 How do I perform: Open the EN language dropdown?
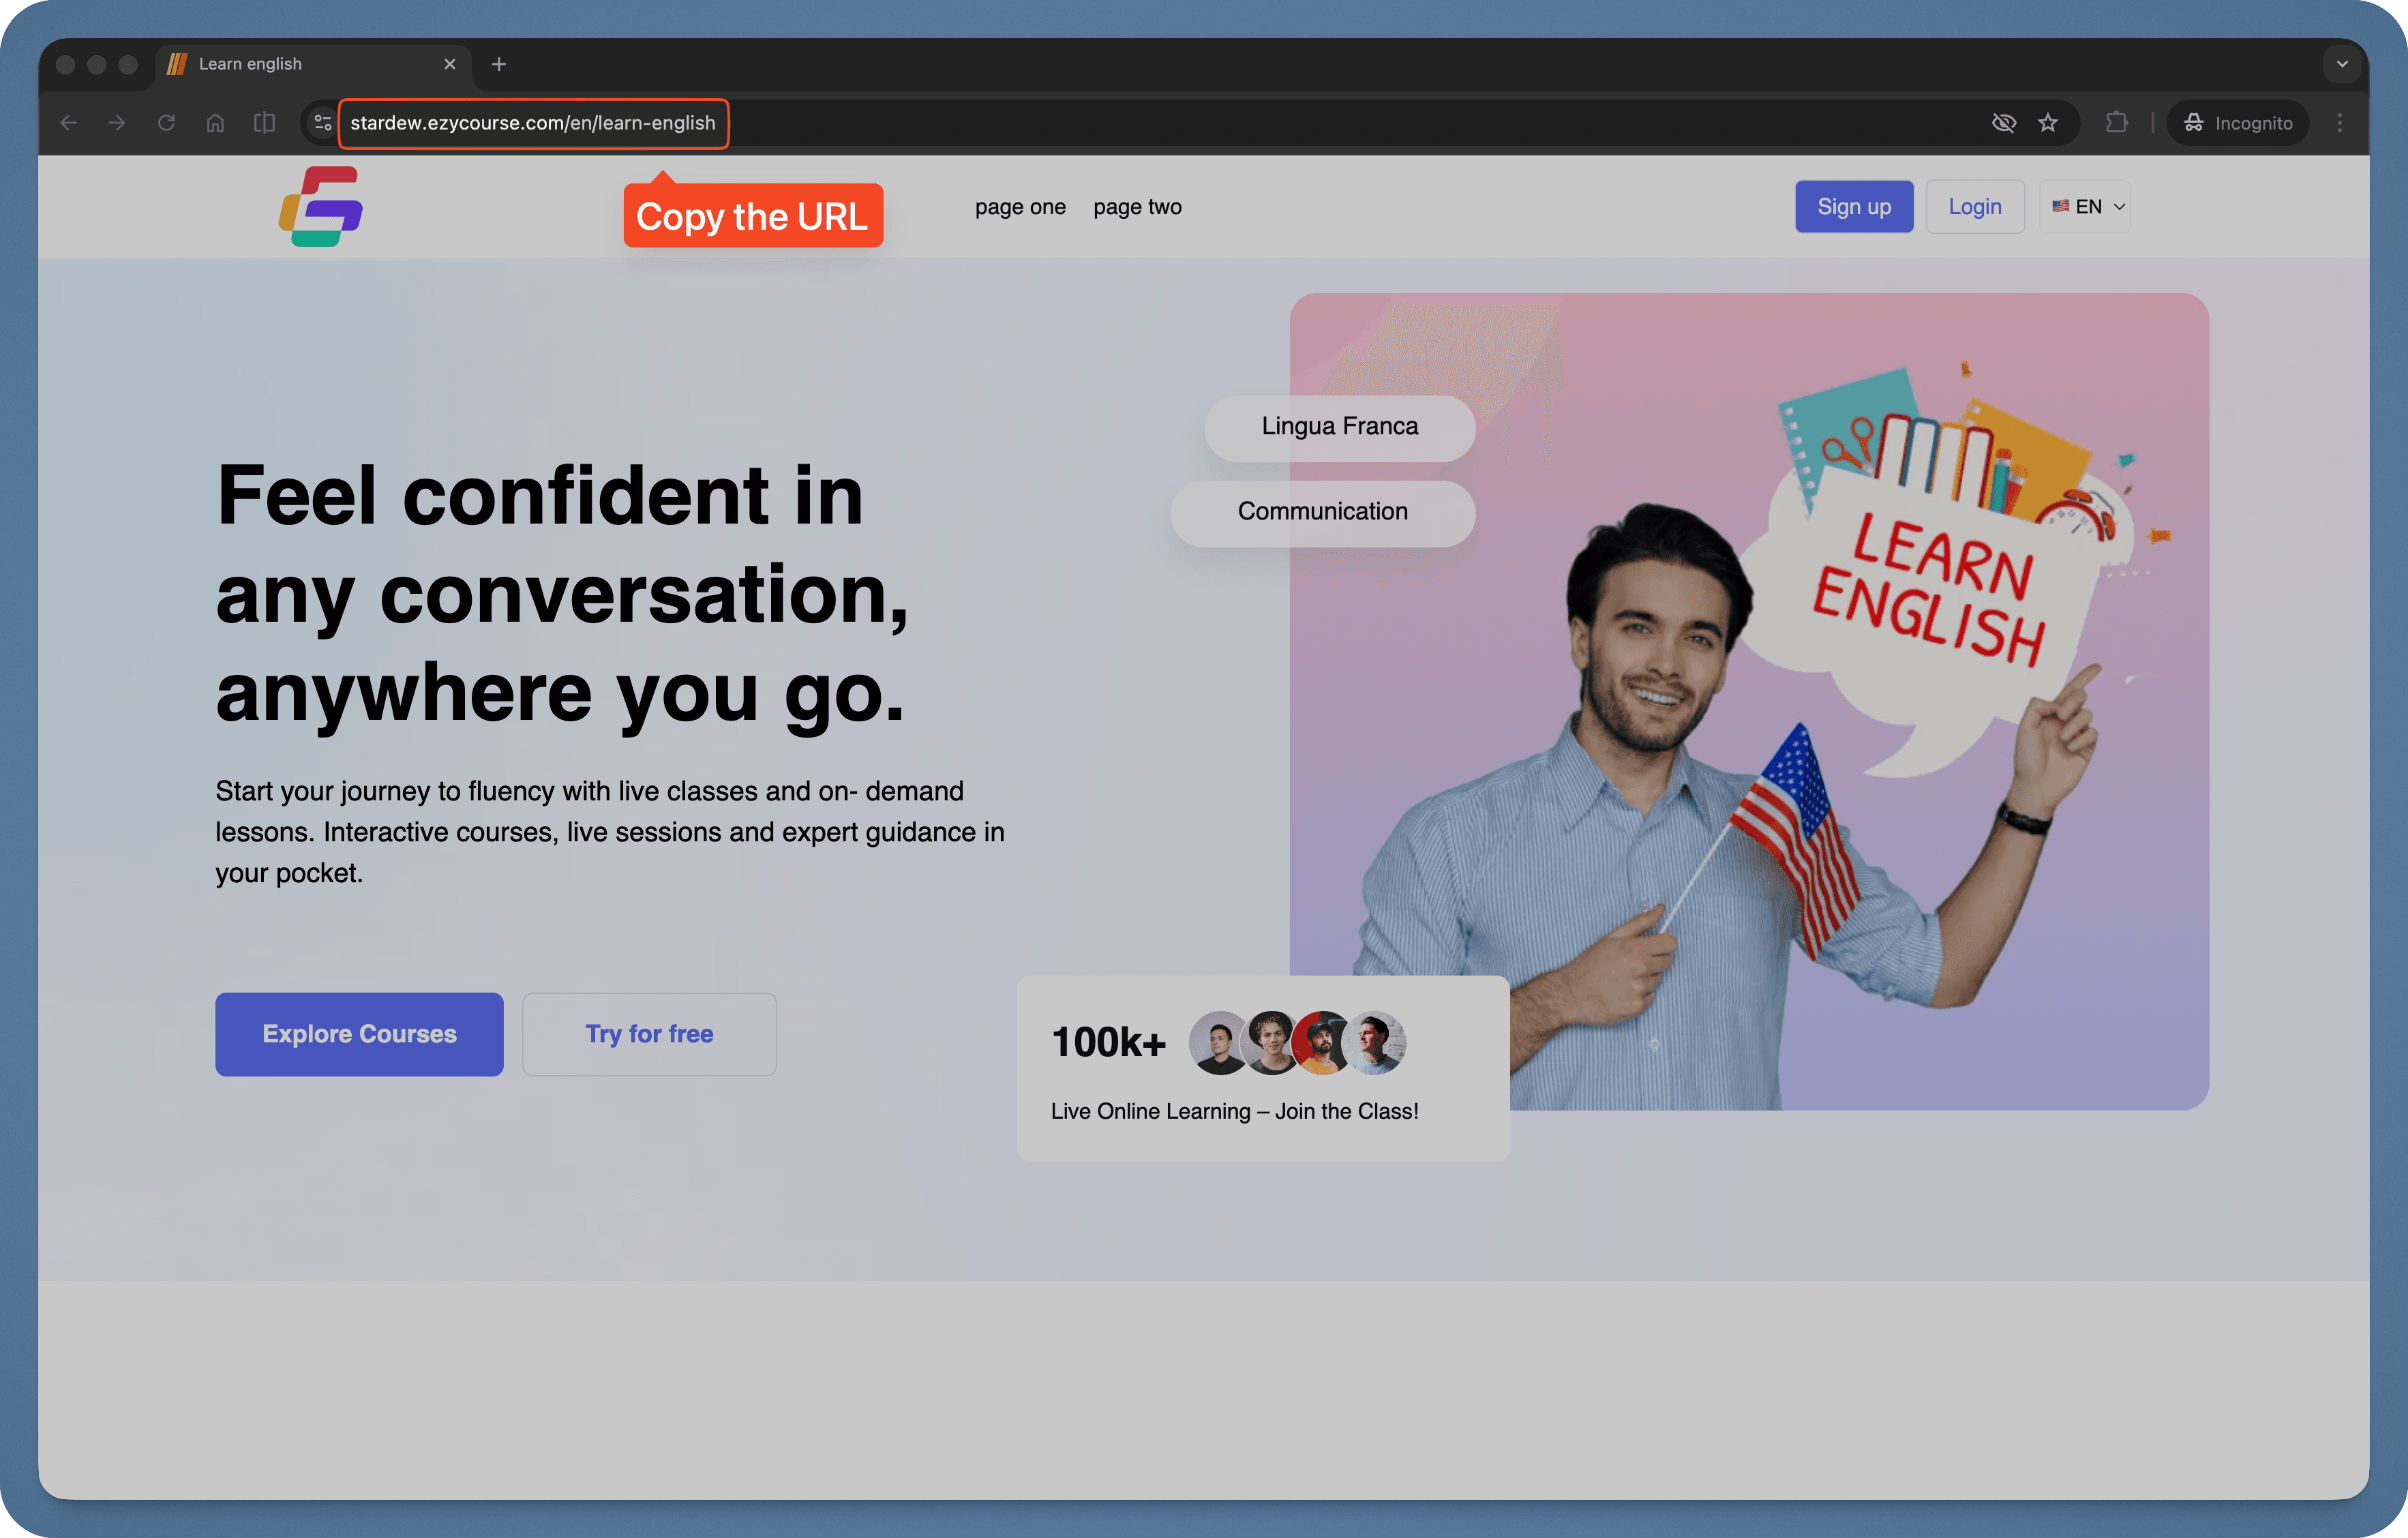click(x=2085, y=206)
